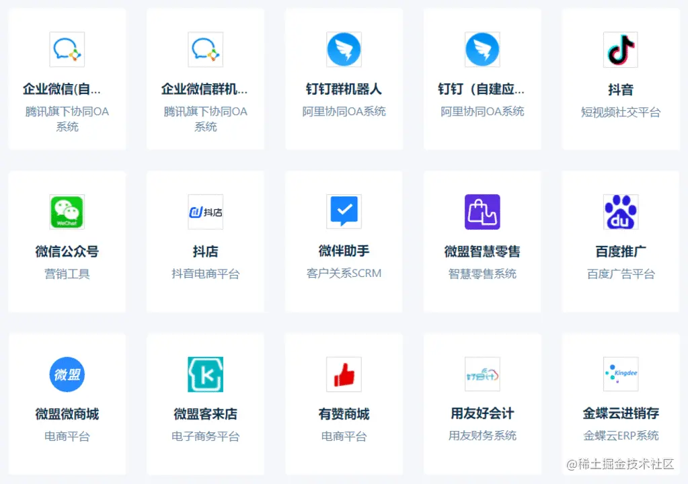The height and width of the screenshot is (484, 688).
Task: Click the 客户关系SCRM description
Action: pos(344,273)
